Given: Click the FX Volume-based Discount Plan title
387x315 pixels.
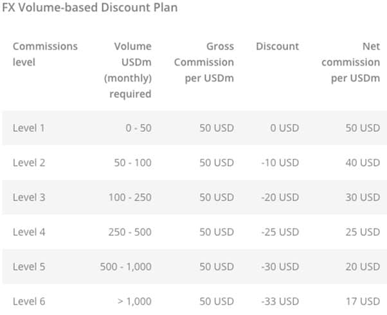Looking at the screenshot, I should pos(90,8).
